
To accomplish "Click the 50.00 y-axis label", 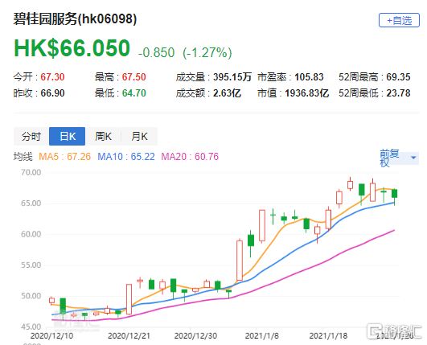I will [31, 296].
